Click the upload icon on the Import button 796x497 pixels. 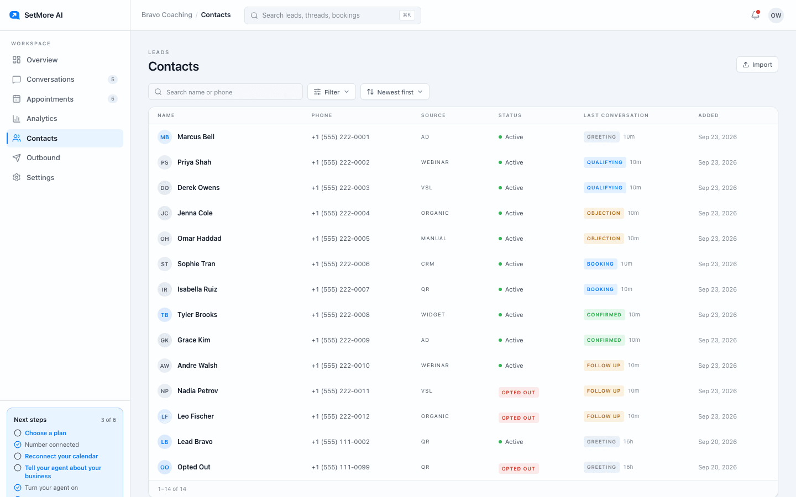(x=746, y=65)
